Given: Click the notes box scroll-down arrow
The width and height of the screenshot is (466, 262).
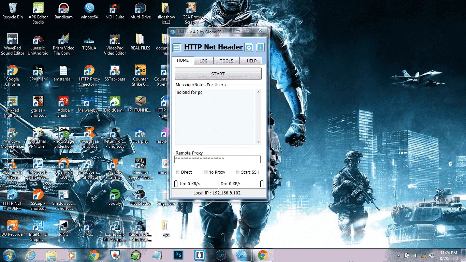Looking at the screenshot, I should [258, 142].
